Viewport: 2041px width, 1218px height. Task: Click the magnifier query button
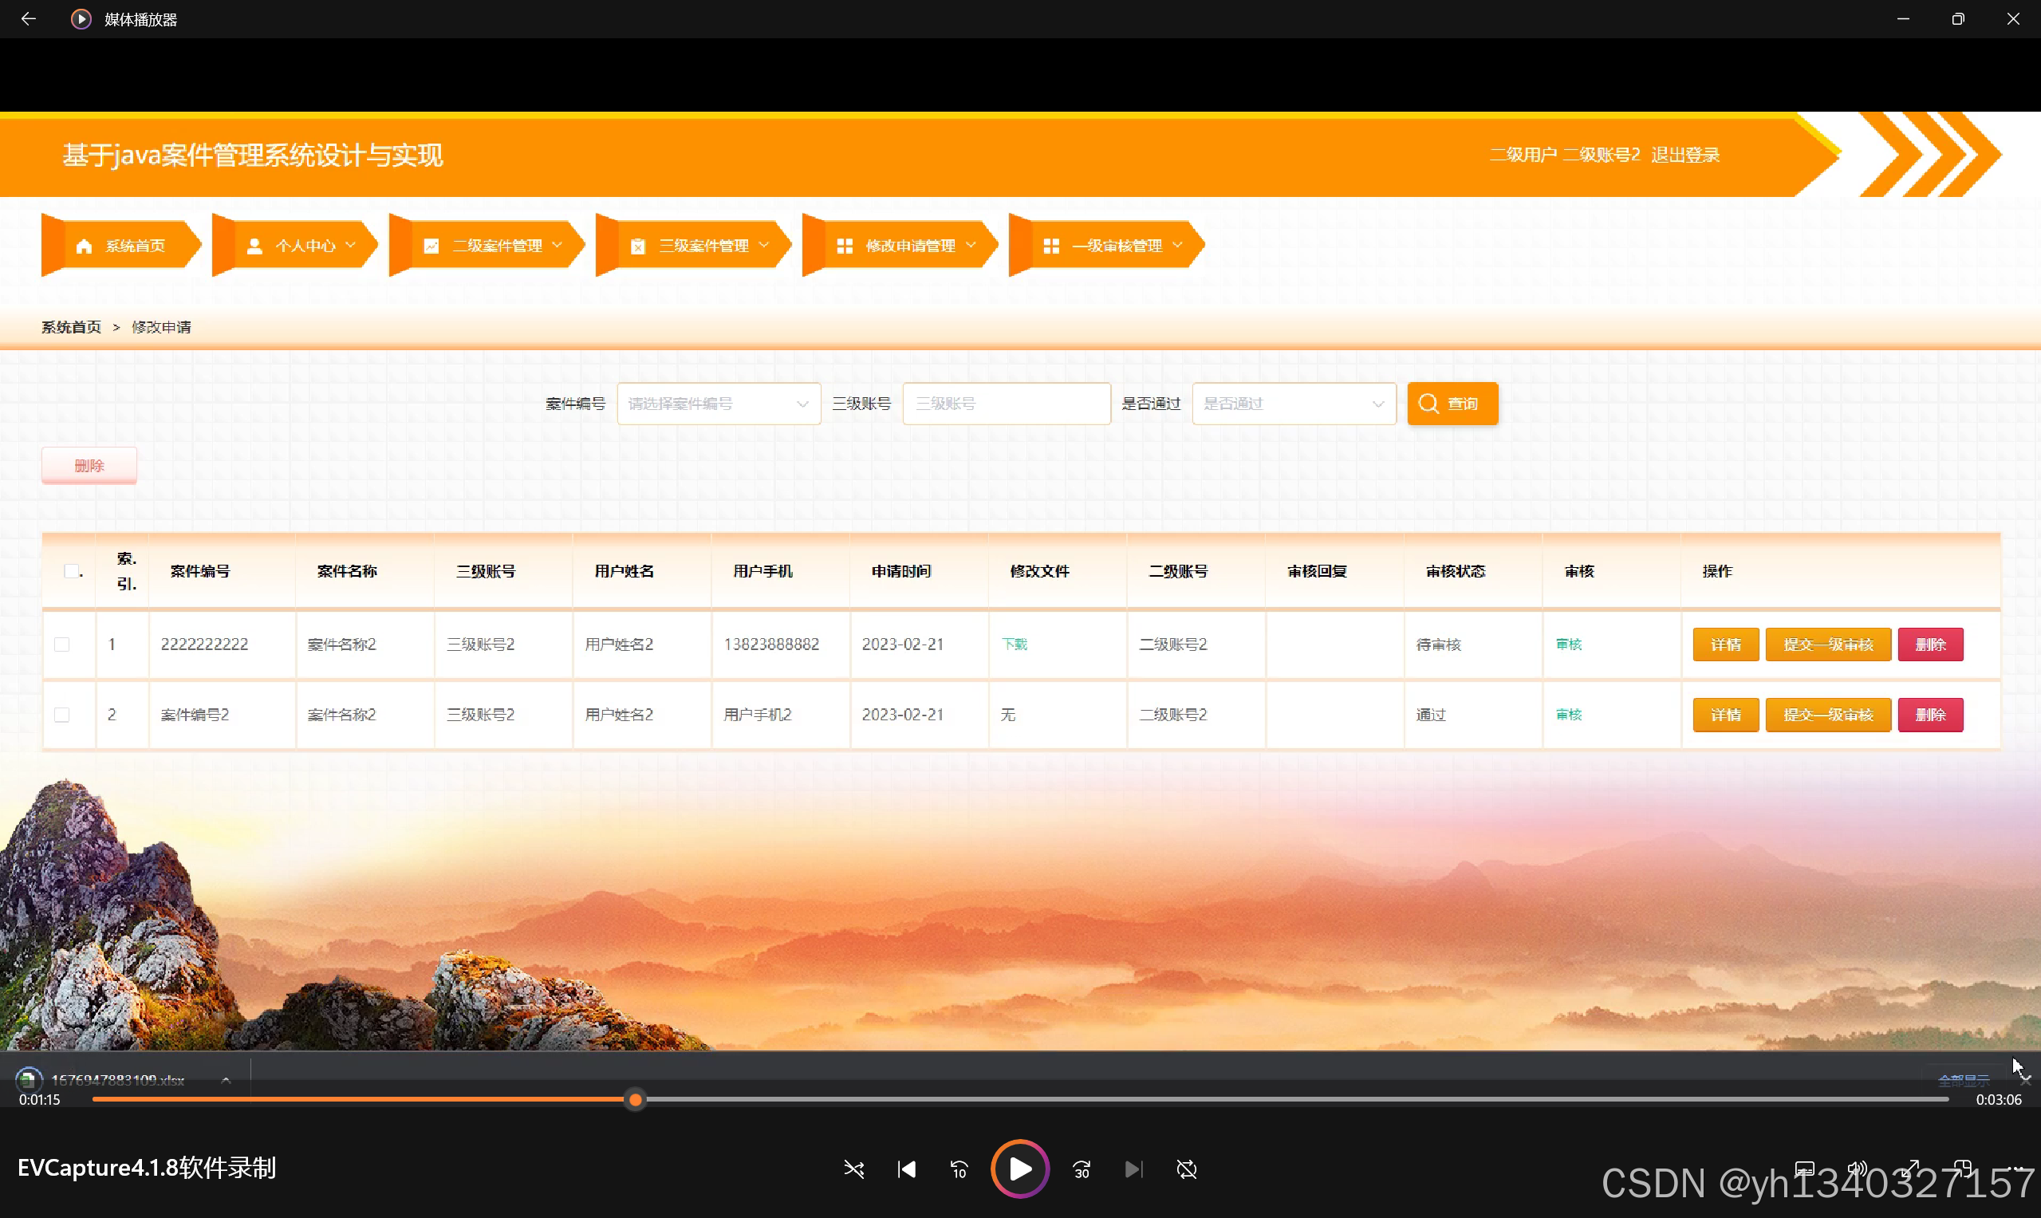1452,404
